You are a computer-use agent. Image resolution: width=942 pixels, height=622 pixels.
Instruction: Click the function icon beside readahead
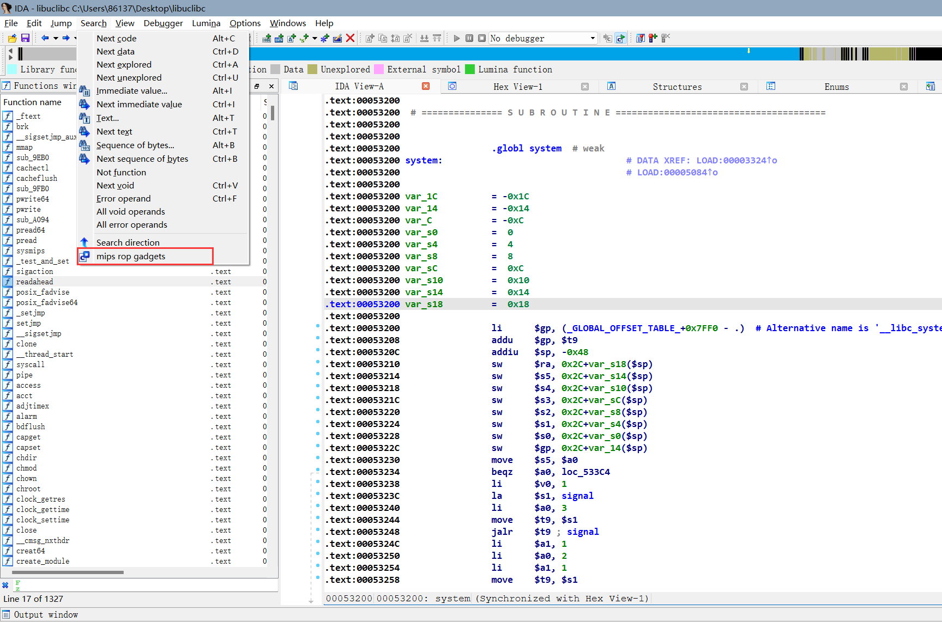point(8,282)
